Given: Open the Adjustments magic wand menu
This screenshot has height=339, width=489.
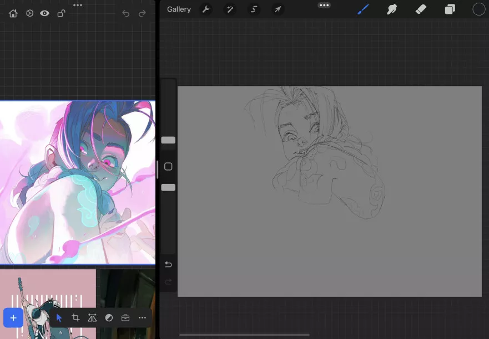Looking at the screenshot, I should click(x=229, y=9).
